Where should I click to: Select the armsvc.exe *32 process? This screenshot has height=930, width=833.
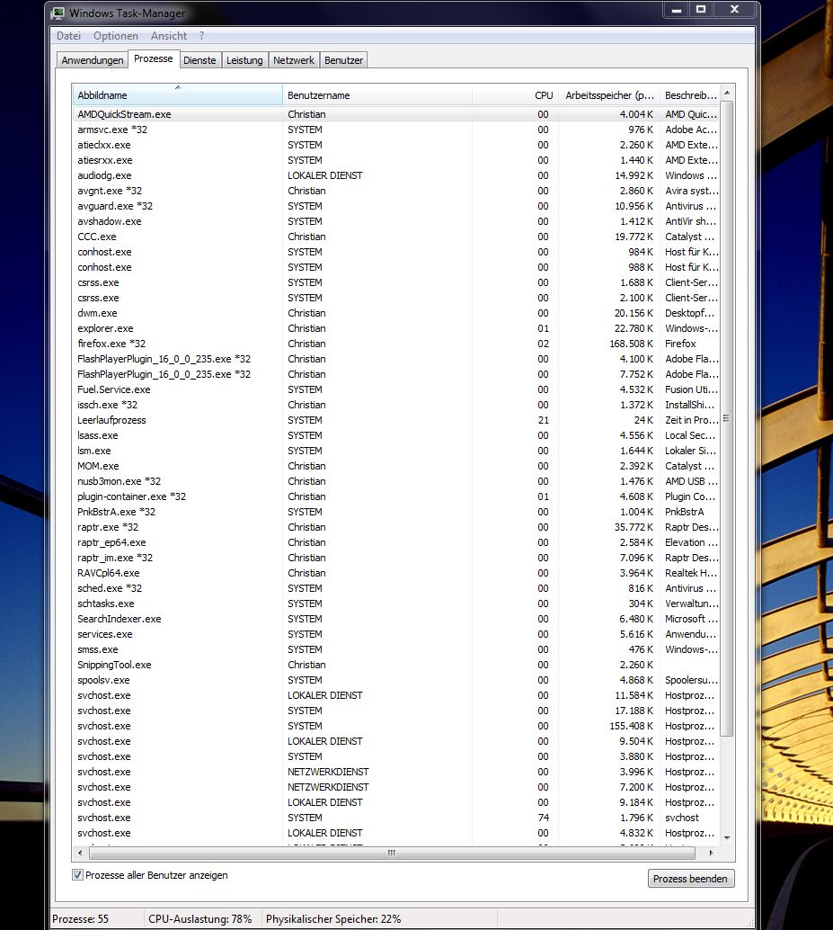[x=396, y=130]
